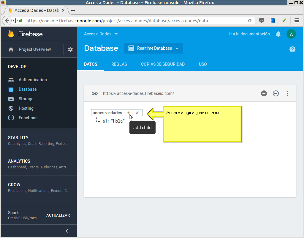Open the database three-dot overflow menu
This screenshot has width=304, height=238.
tap(287, 93)
